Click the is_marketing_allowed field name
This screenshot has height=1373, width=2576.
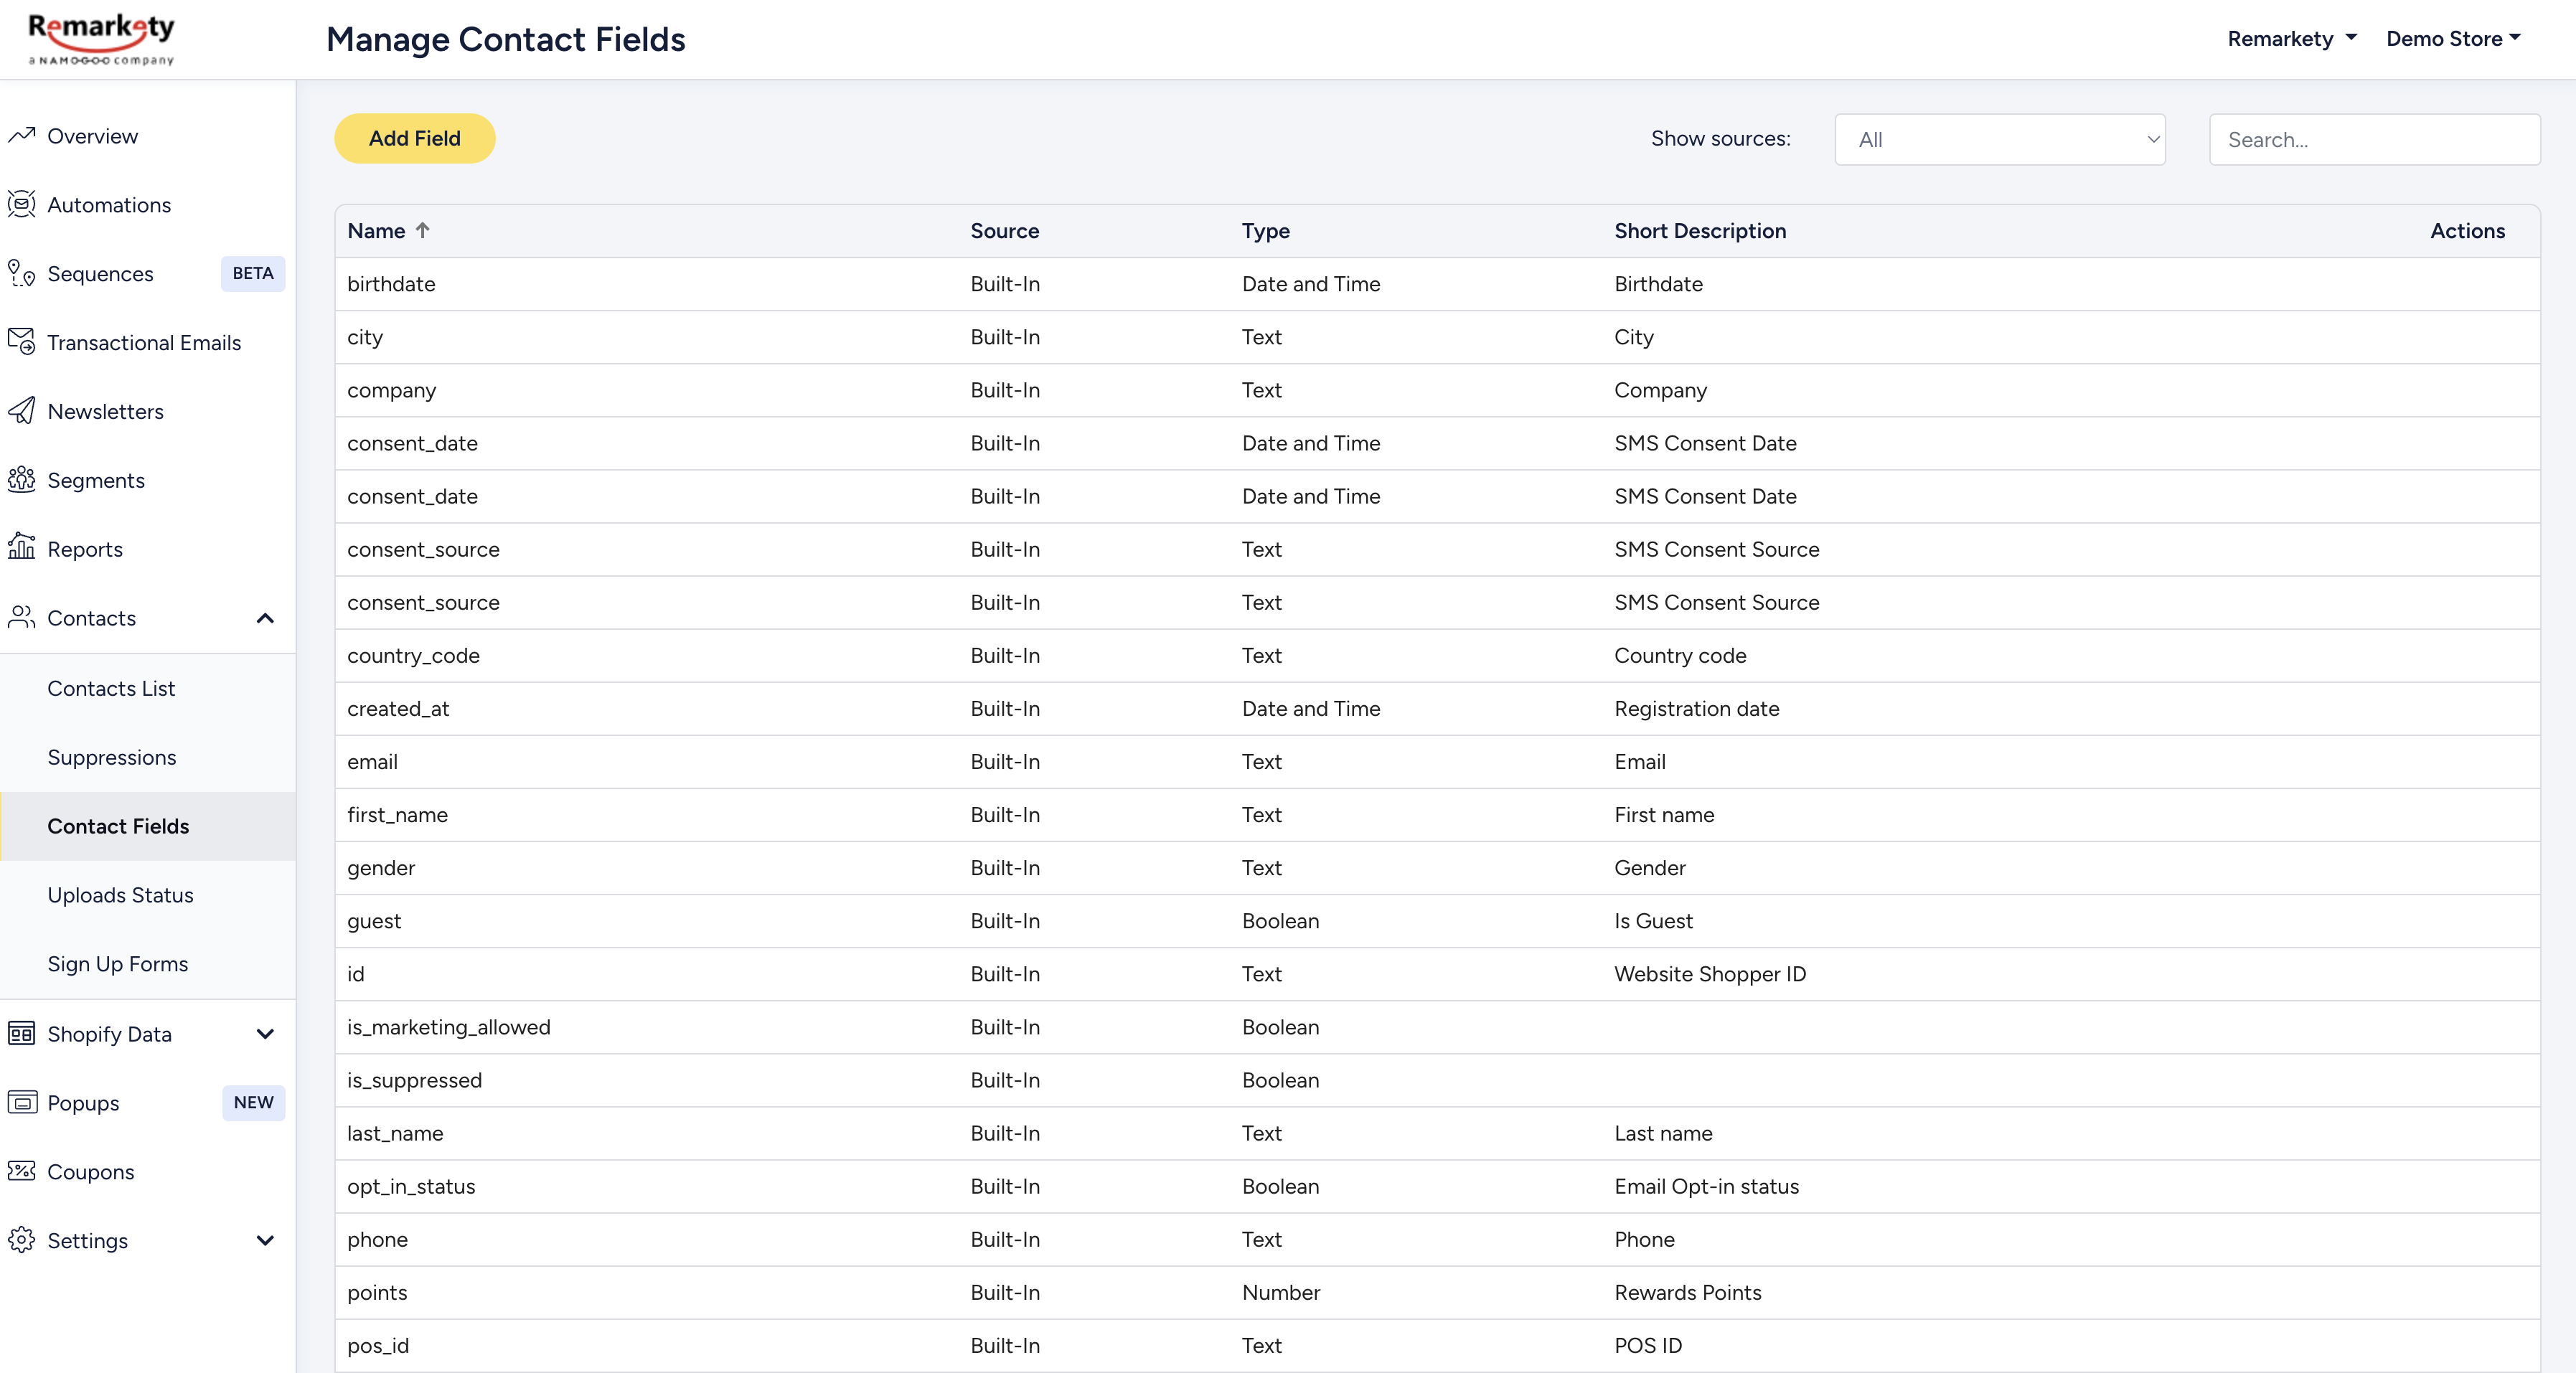pyautogui.click(x=448, y=1027)
